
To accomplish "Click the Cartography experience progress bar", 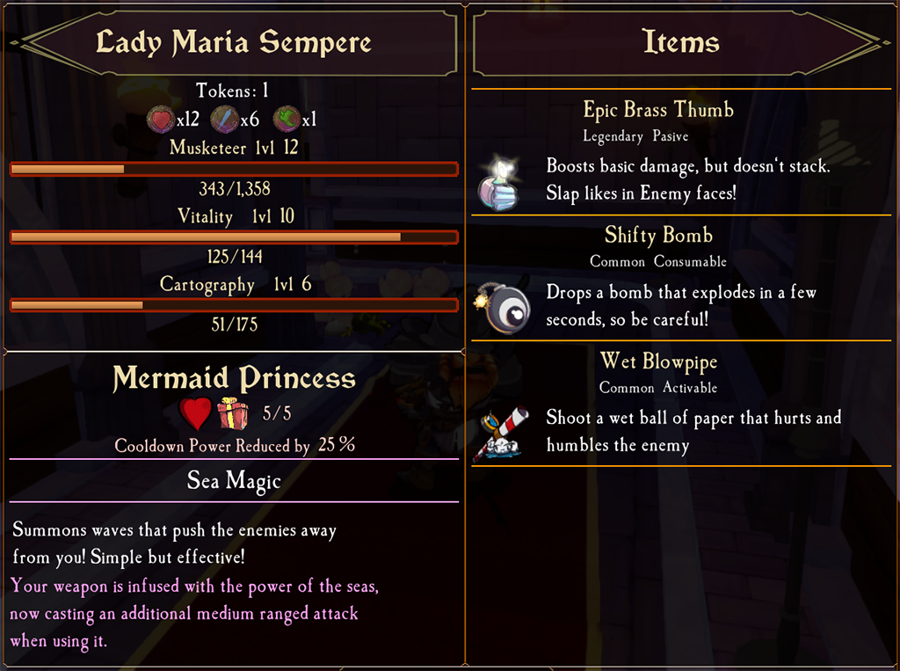I will 234,305.
